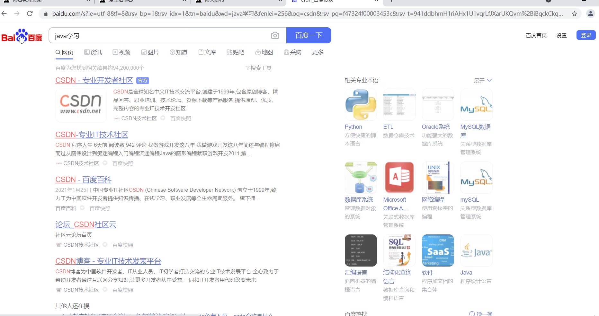The width and height of the screenshot is (599, 316).
Task: Go forward in browser history
Action: pos(17,13)
